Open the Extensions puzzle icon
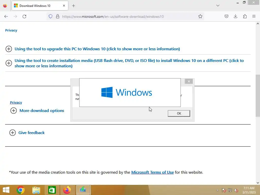The width and height of the screenshot is (260, 195). (x=245, y=17)
